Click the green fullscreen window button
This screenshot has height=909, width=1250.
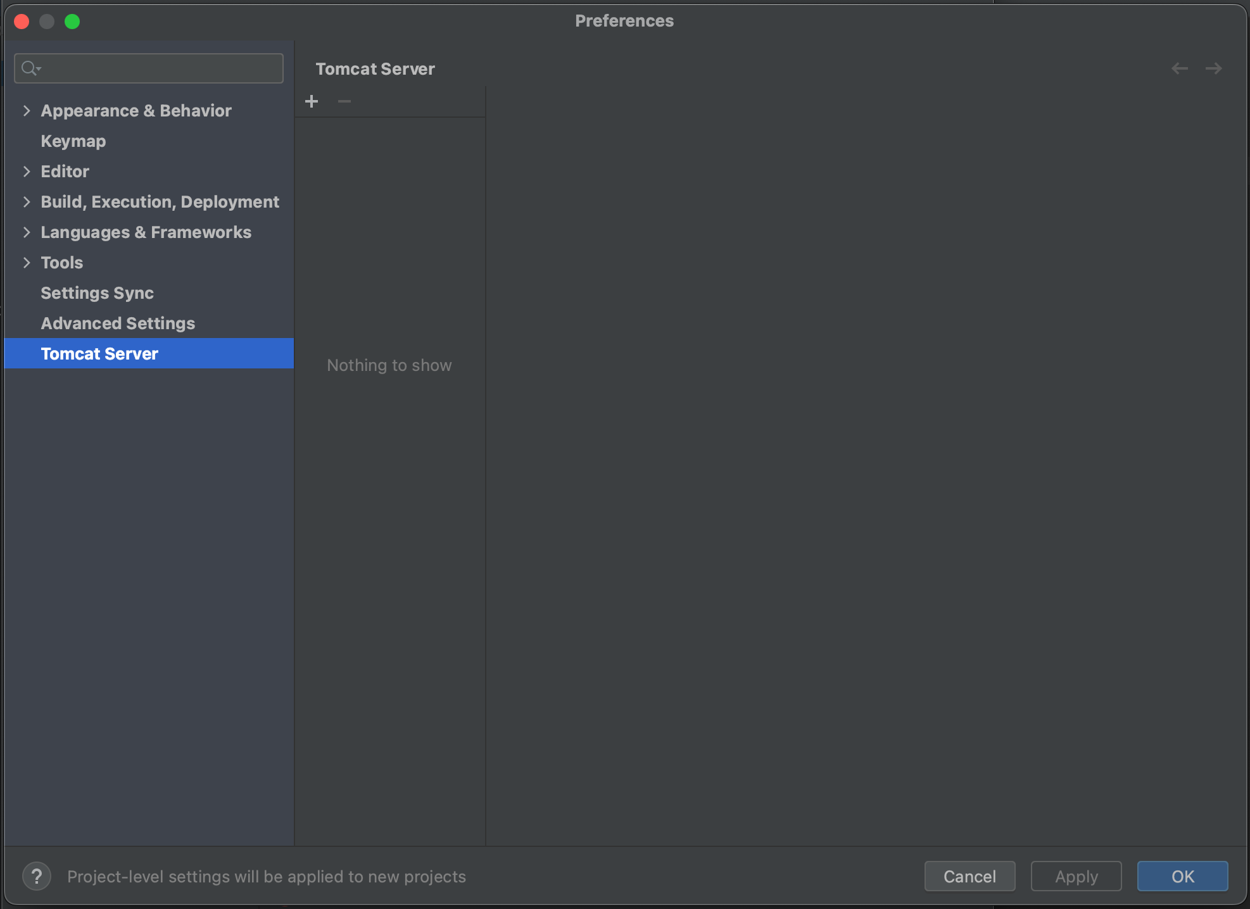(x=72, y=22)
